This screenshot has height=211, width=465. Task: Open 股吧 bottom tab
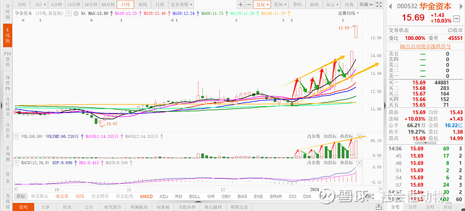[x=24, y=207]
